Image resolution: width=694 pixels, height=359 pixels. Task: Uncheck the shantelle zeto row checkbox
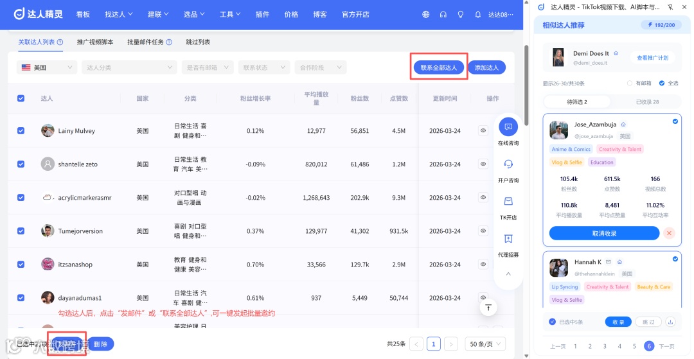(x=21, y=164)
